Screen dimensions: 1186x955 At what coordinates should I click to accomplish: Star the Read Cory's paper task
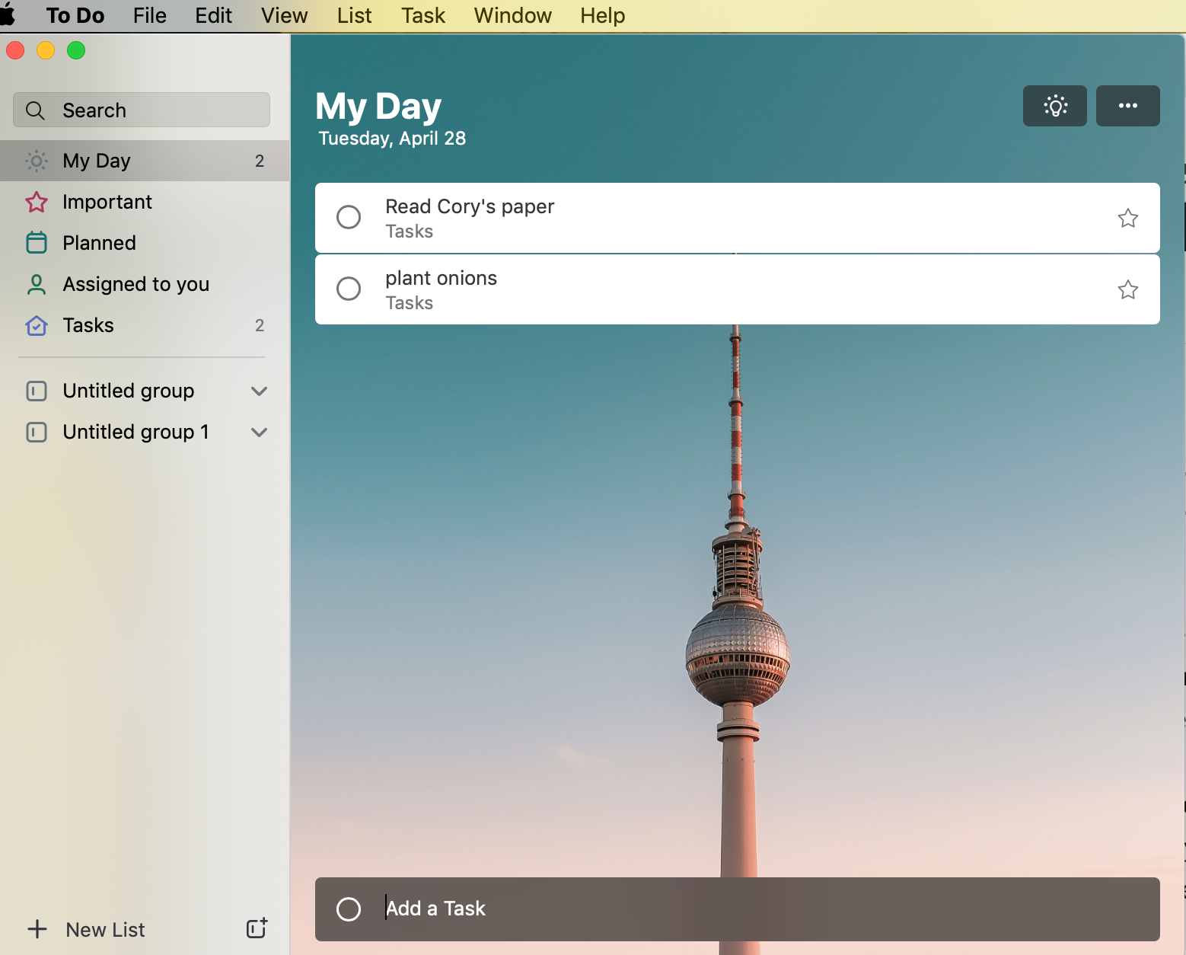tap(1128, 218)
